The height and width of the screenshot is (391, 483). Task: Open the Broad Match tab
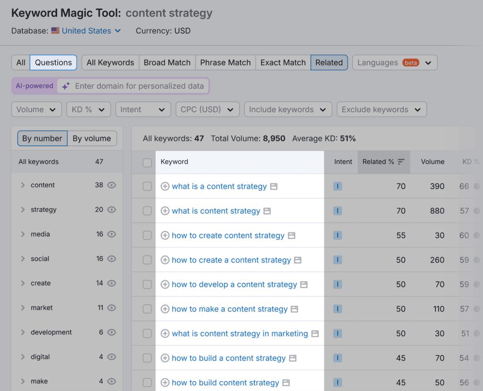[167, 62]
